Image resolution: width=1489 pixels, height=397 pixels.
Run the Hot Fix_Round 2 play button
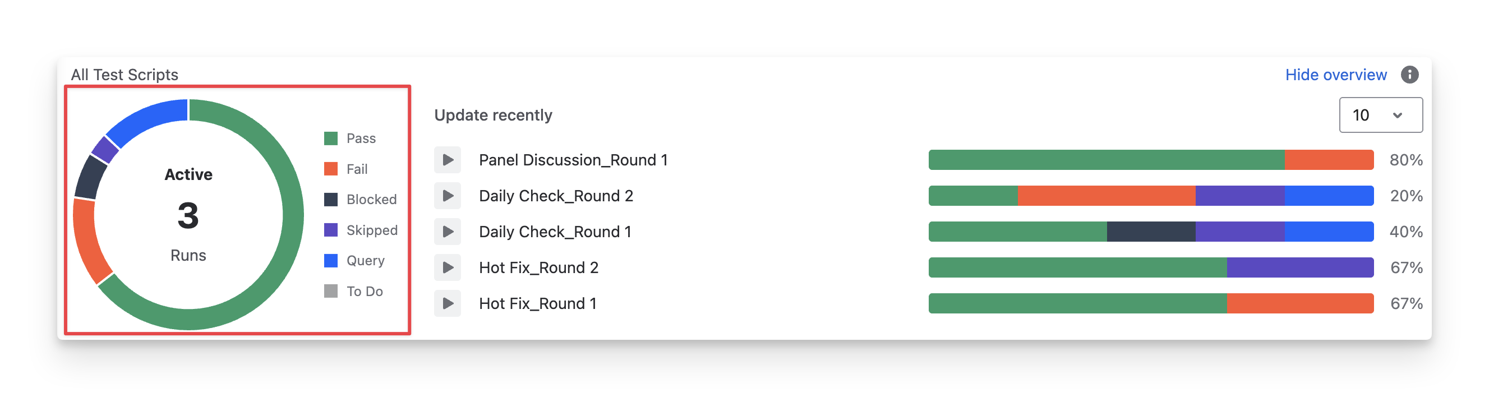coord(448,267)
